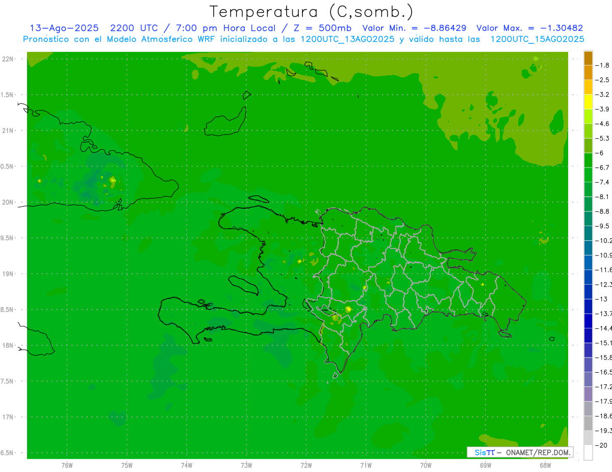612x472 pixels.
Task: Click the '71W' longitude label
Action: click(x=366, y=465)
